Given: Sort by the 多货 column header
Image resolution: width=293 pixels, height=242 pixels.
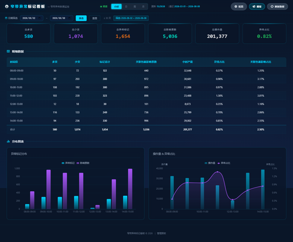Looking at the screenshot, I should (55, 62).
